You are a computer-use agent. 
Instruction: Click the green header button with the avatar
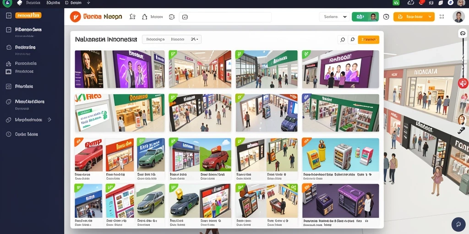click(x=365, y=17)
